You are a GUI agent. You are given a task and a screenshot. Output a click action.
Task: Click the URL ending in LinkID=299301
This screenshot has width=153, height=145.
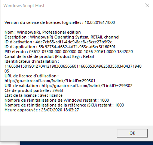coord(50,81)
